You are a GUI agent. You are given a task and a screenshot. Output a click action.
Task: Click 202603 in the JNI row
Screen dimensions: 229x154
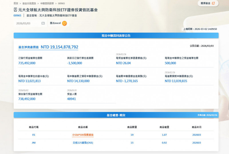[197, 143]
